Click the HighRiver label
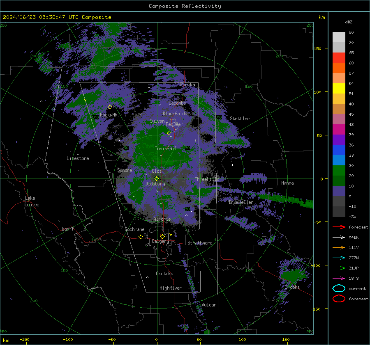 point(171,288)
